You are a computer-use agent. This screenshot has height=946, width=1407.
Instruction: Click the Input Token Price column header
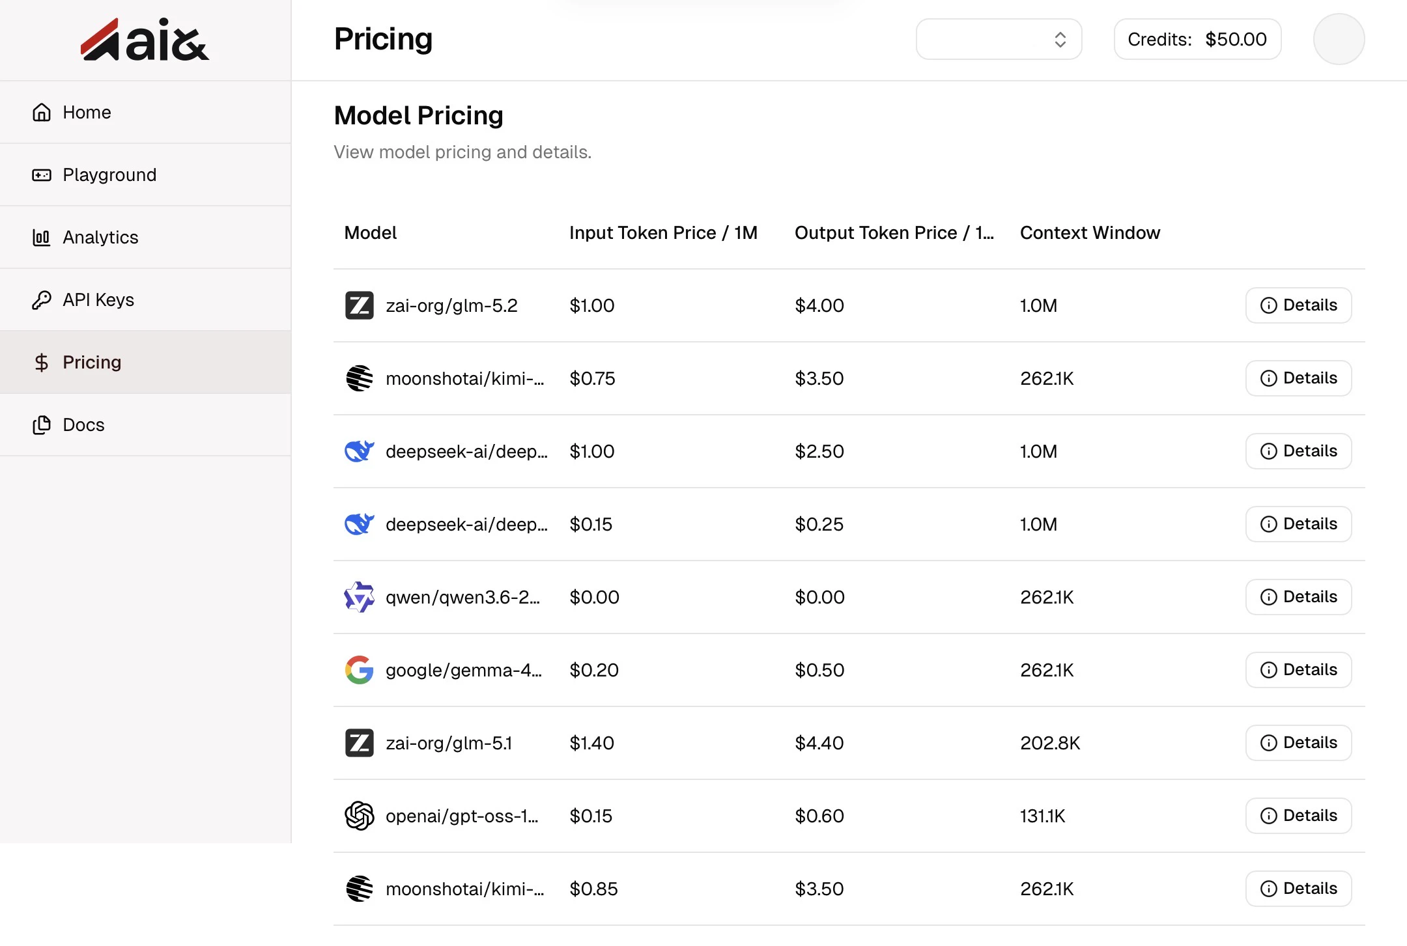pyautogui.click(x=663, y=233)
